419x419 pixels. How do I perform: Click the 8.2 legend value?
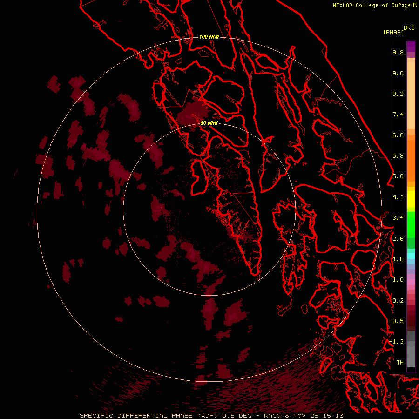tap(398, 94)
